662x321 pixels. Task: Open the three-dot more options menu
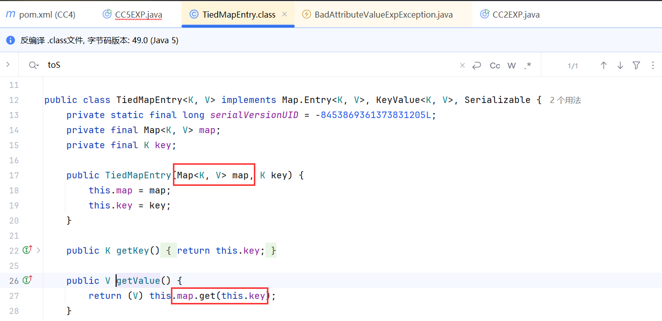[653, 65]
